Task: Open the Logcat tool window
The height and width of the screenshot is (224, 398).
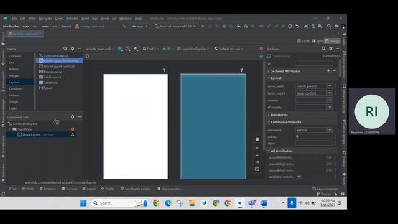Action: [x=89, y=189]
